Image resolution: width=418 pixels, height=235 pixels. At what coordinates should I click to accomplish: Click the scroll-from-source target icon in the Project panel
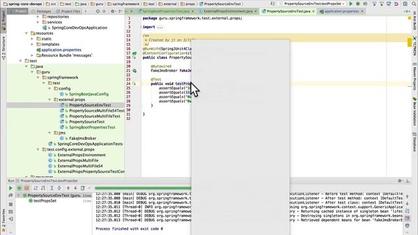(97, 11)
